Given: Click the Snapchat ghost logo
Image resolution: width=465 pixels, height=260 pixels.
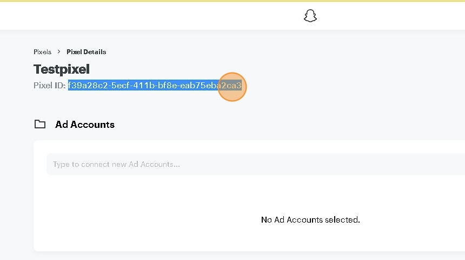Looking at the screenshot, I should (310, 16).
